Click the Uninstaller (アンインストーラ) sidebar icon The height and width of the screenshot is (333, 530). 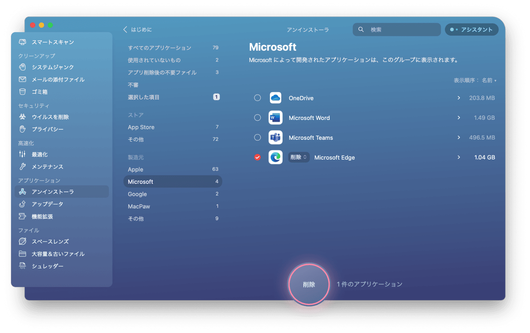pyautogui.click(x=23, y=192)
